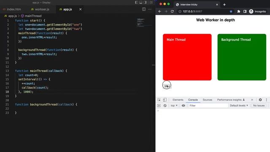Click the green Background Thread box
This screenshot has height=152, width=270.
click(242, 57)
